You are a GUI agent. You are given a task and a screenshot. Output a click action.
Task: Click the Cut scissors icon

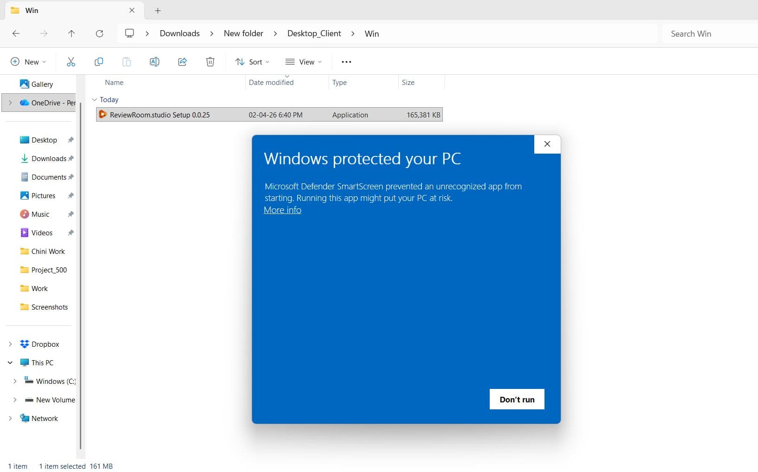(71, 62)
